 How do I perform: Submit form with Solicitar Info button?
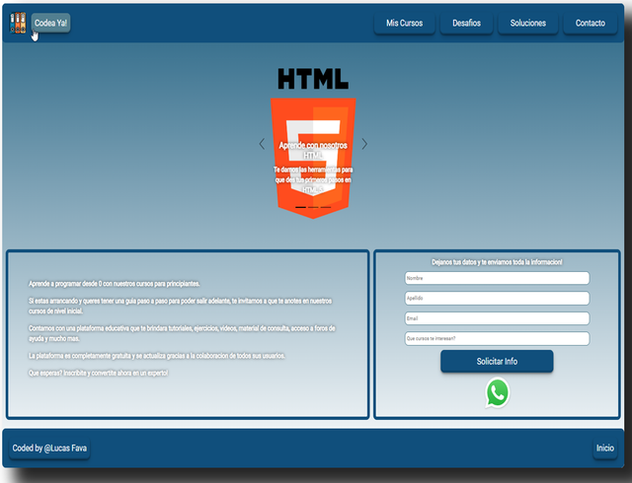point(497,361)
